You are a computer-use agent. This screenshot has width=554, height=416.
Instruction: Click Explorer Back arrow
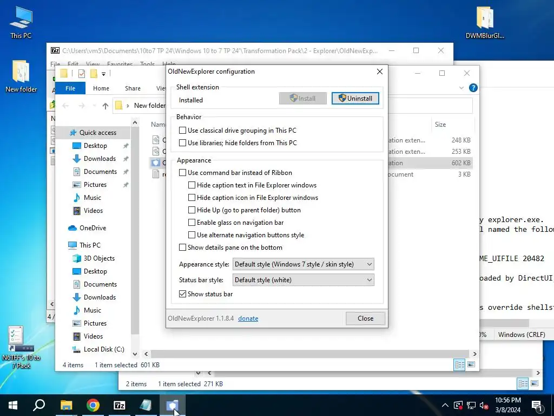(x=65, y=106)
